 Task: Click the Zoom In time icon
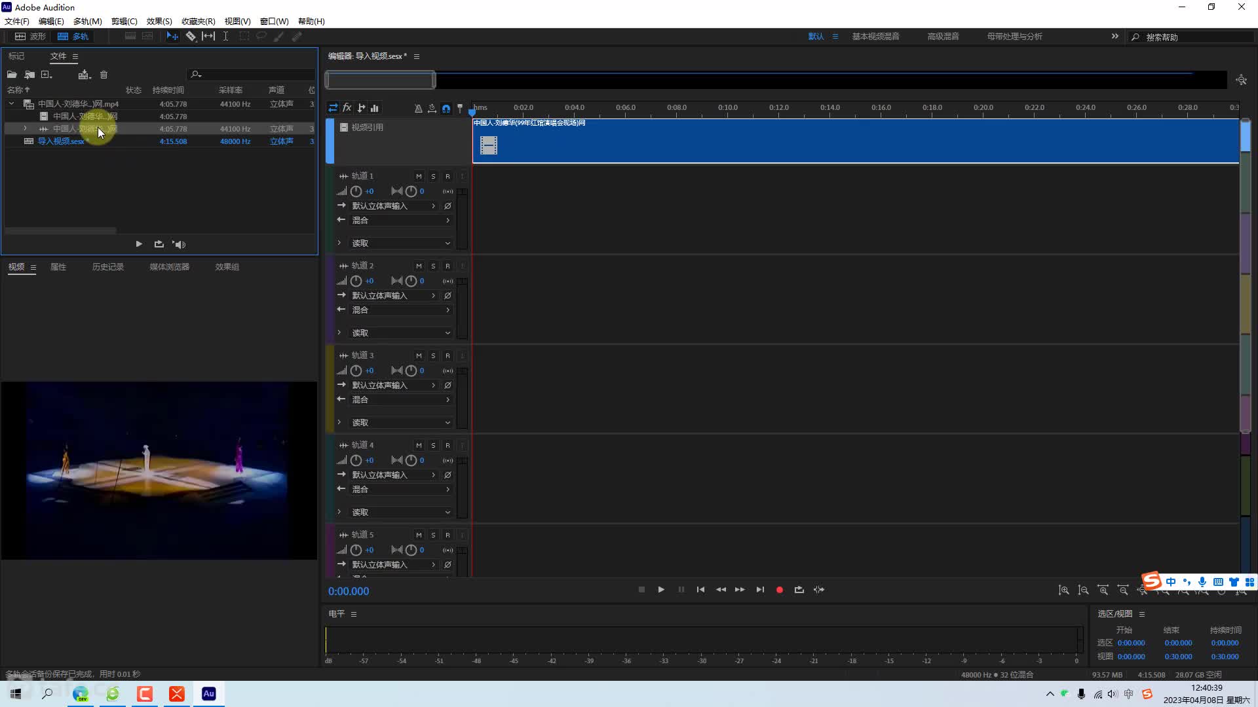[1103, 590]
